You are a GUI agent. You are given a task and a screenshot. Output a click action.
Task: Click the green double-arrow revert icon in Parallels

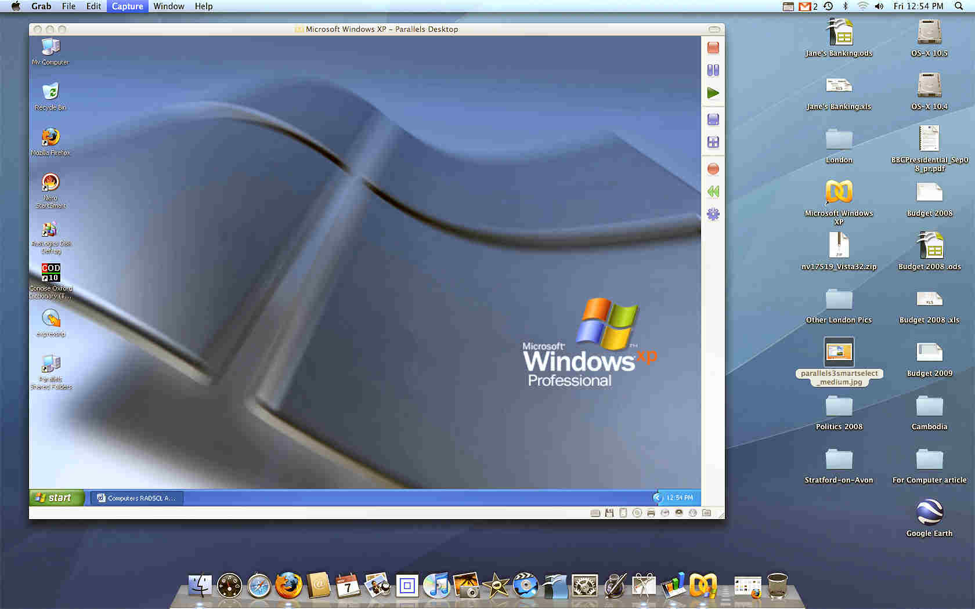pos(713,191)
